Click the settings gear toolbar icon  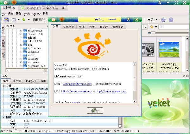(x=163, y=20)
